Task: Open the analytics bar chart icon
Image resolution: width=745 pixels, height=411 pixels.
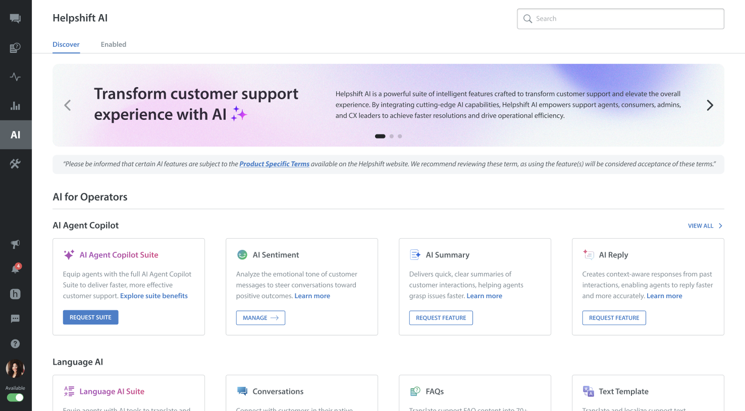Action: tap(15, 106)
